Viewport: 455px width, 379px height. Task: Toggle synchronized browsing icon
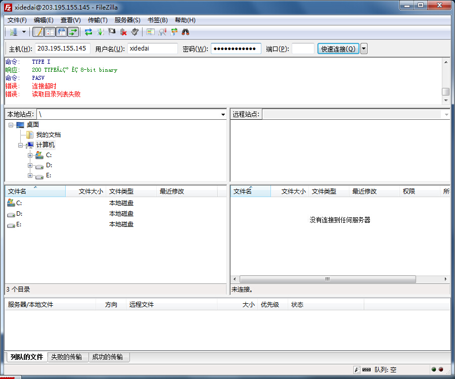(x=174, y=32)
